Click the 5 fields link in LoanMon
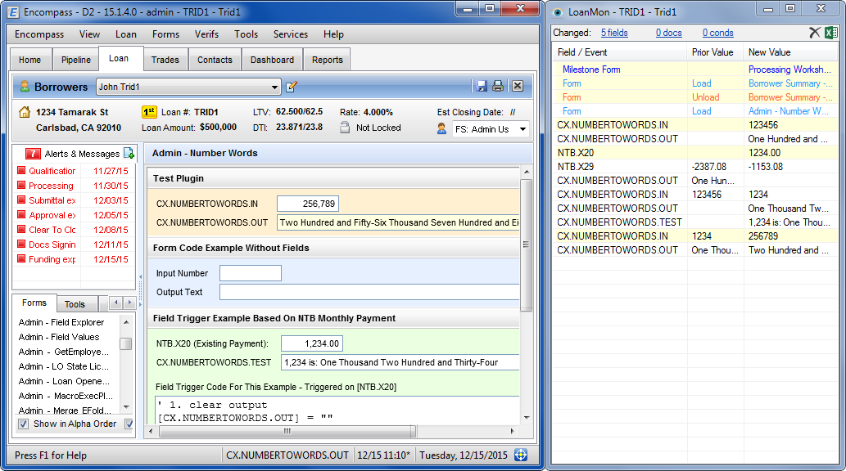Image resolution: width=846 pixels, height=471 pixels. pos(614,33)
